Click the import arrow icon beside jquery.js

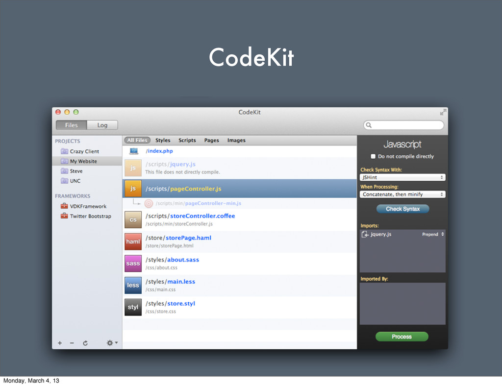point(365,235)
